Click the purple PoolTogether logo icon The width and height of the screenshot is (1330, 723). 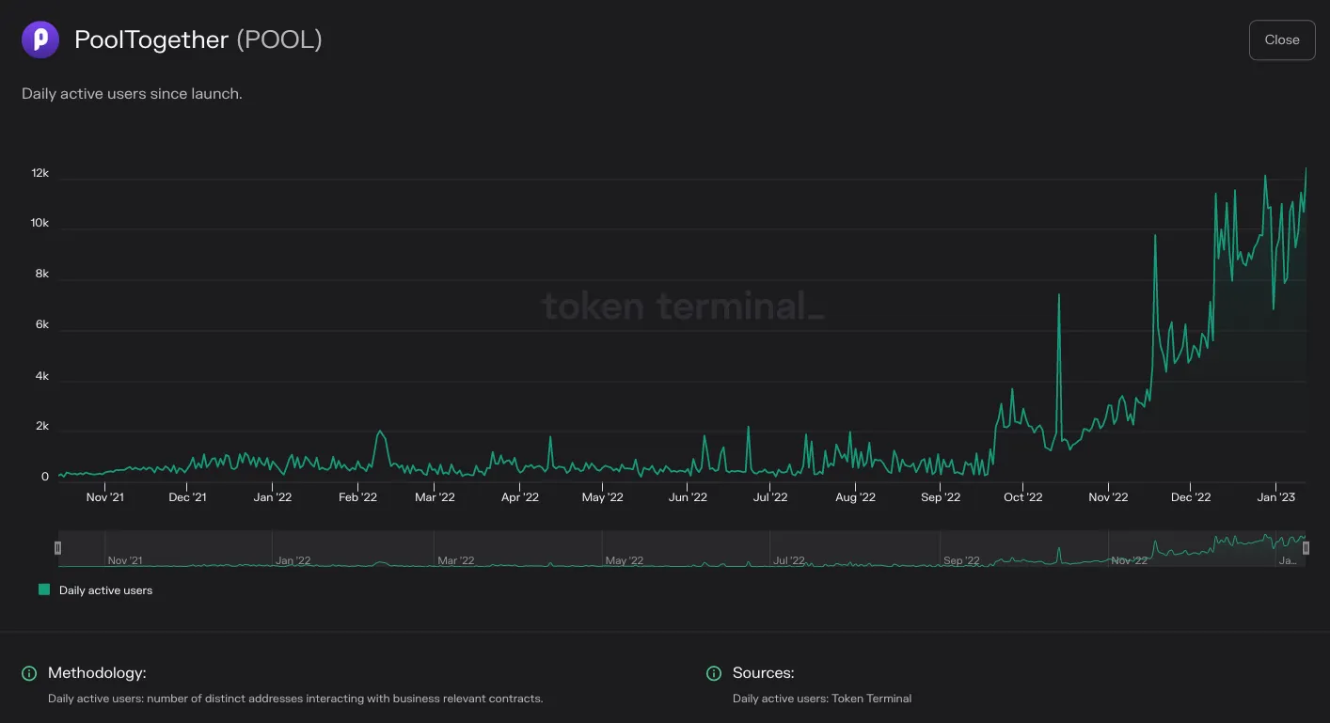[40, 39]
